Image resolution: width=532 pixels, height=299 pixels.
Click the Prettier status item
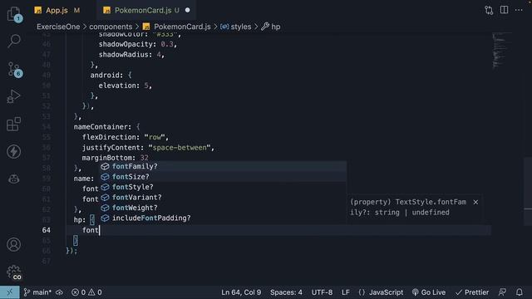(x=472, y=292)
